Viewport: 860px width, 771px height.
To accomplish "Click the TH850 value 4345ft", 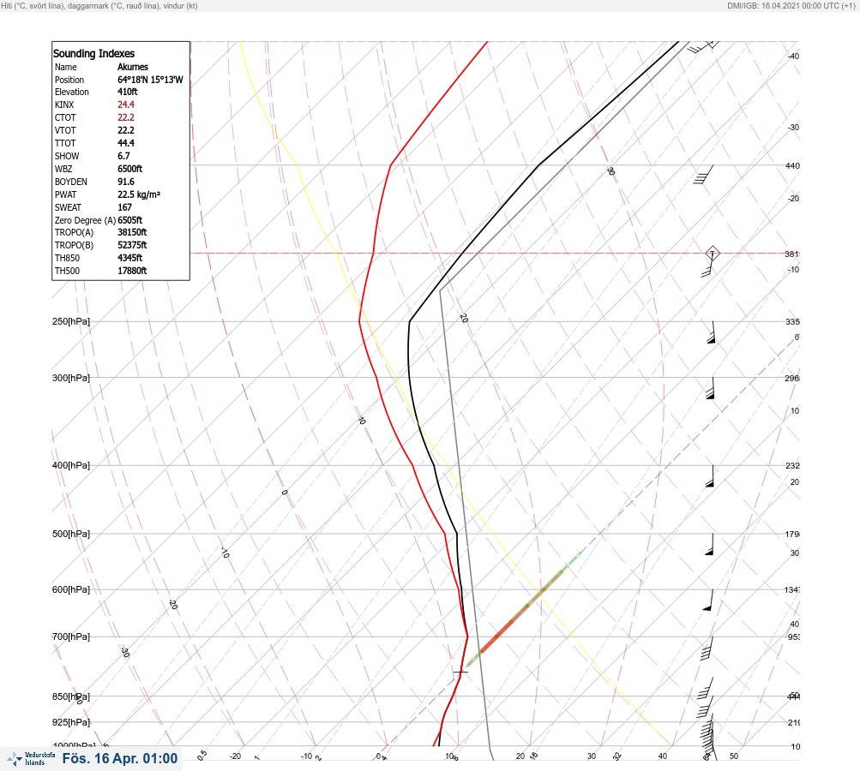I will pos(130,258).
